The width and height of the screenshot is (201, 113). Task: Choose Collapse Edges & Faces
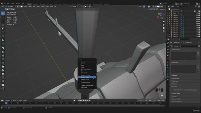(87, 85)
